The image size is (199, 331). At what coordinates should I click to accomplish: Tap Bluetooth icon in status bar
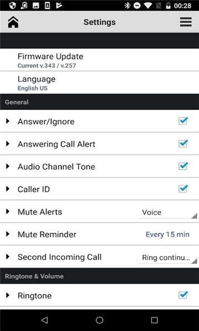point(127,6)
